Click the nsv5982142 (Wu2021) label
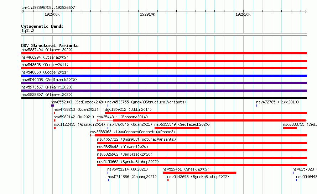This screenshot has height=194, width=317. 74,117
